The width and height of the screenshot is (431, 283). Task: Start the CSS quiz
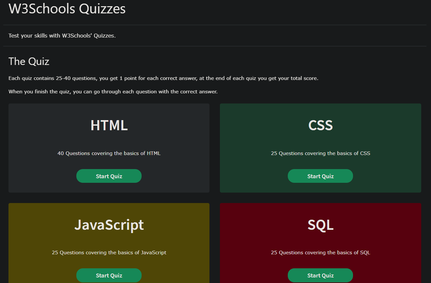point(320,176)
